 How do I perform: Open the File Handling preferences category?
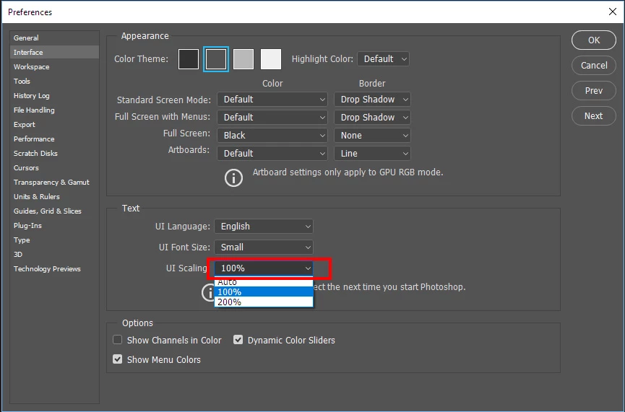(54, 110)
